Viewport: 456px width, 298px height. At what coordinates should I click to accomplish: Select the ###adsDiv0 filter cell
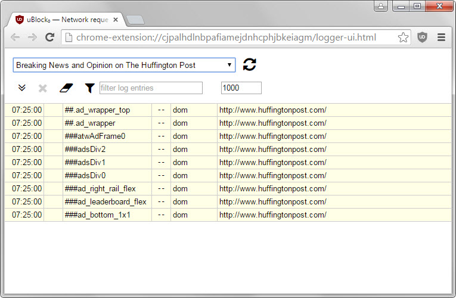click(107, 175)
